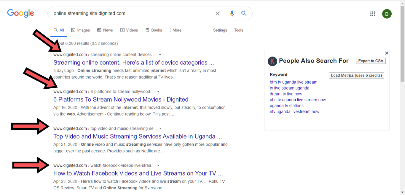Click the Export to CSV button
Image resolution: width=405 pixels, height=195 pixels.
(371, 61)
